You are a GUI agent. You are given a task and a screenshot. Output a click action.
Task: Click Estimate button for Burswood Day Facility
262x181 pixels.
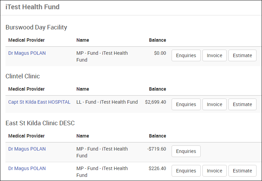point(242,55)
